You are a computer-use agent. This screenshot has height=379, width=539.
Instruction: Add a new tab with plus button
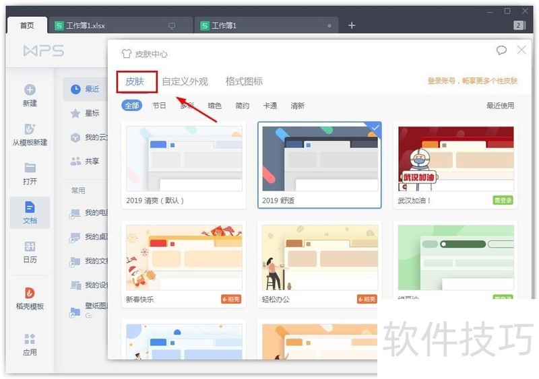[351, 26]
